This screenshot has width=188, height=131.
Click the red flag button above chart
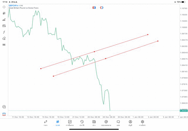coord(94,8)
